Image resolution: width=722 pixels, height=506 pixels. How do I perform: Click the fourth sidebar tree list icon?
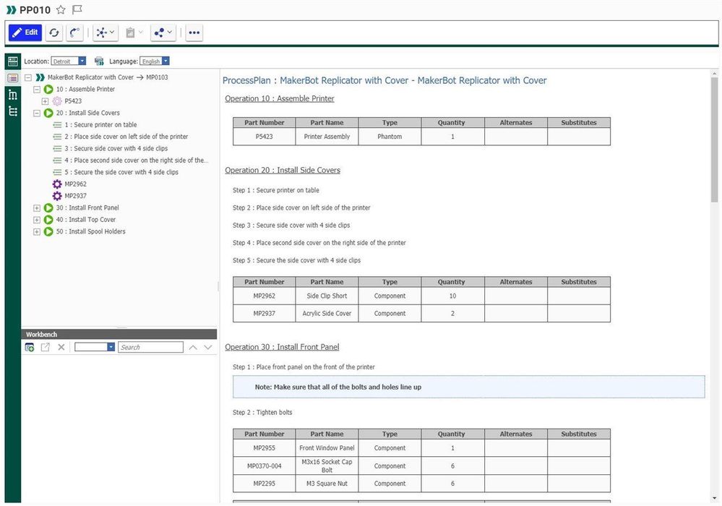[x=13, y=111]
